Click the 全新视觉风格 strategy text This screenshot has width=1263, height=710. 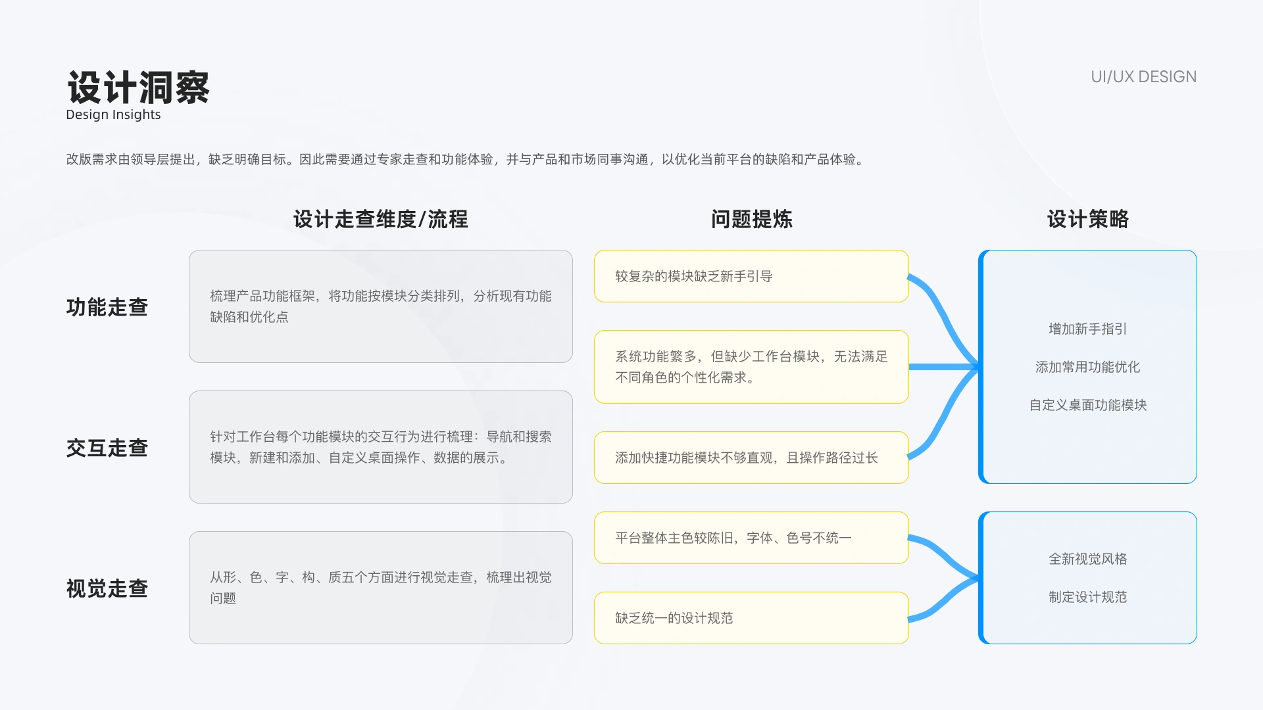1088,559
